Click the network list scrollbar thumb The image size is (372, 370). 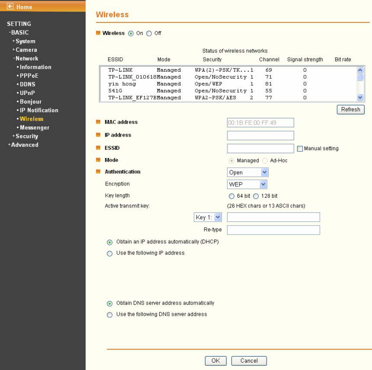pos(360,77)
